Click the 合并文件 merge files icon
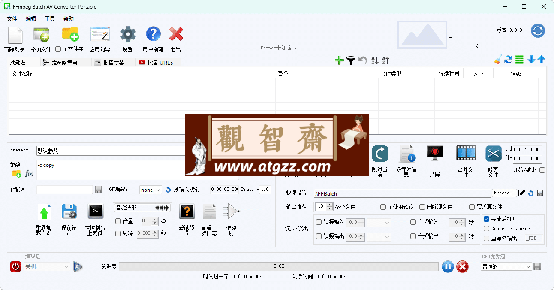Screen dimensions: 554x290 466,153
